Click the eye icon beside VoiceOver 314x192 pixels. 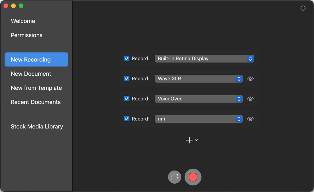point(250,99)
